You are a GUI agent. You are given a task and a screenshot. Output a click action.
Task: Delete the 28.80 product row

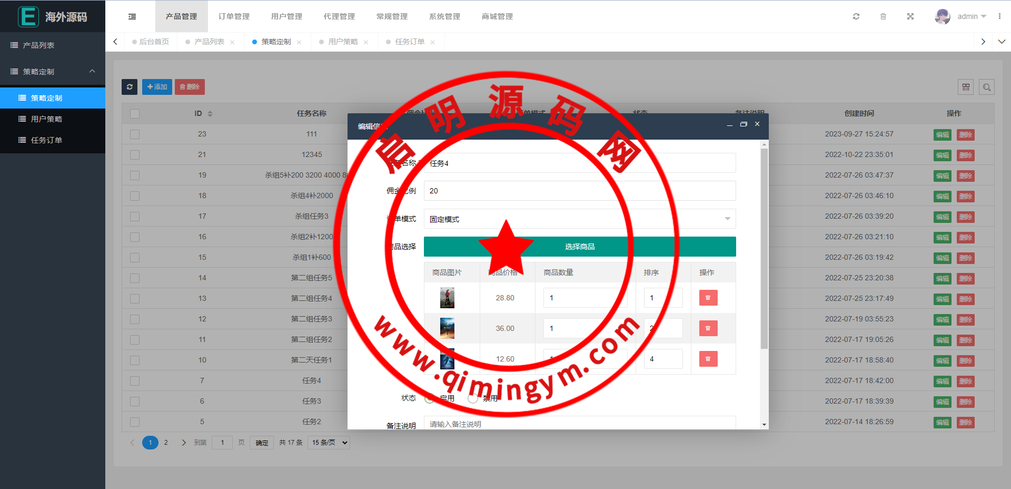click(708, 298)
